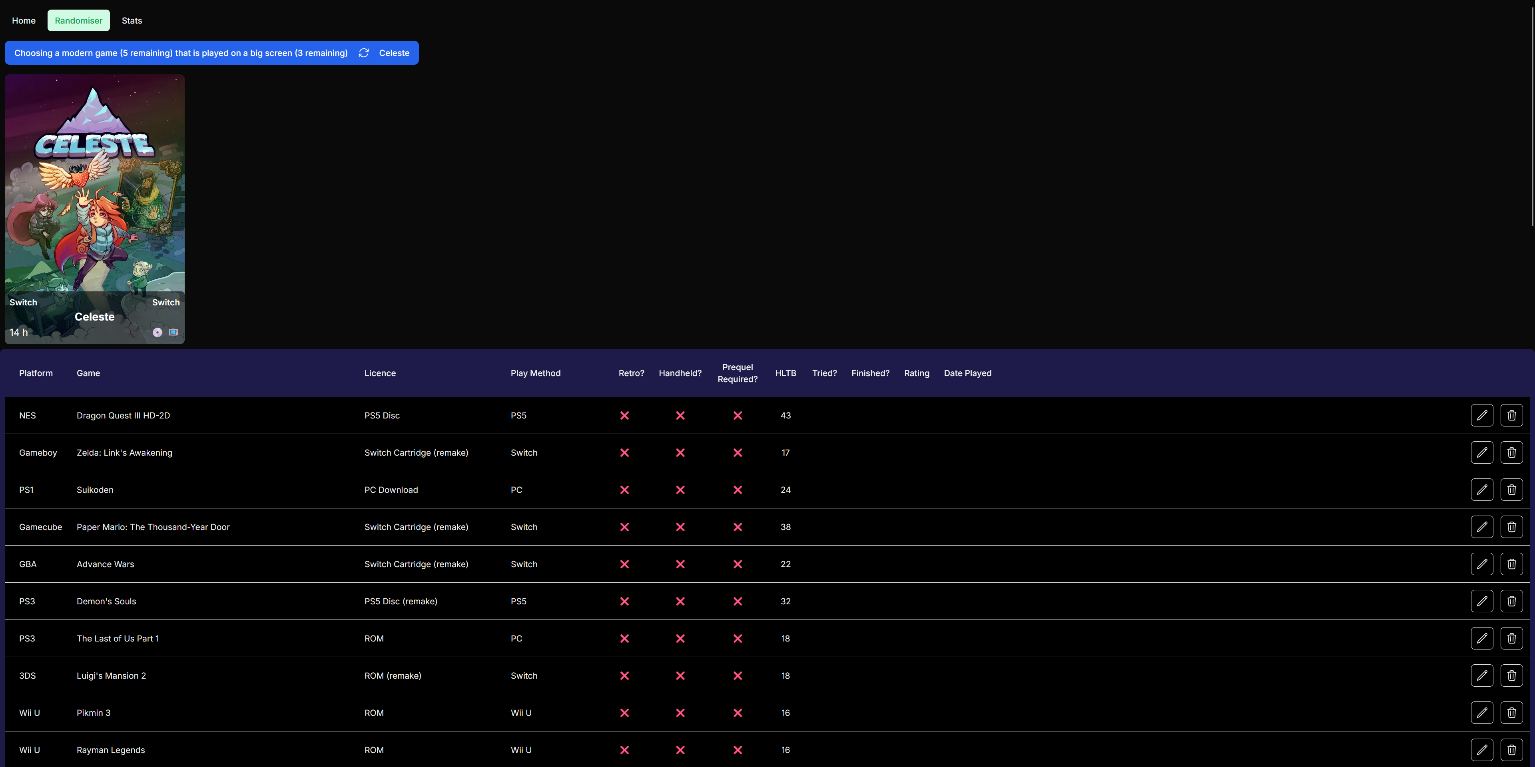1535x767 pixels.
Task: Click the HLTB value 38
Action: click(785, 527)
